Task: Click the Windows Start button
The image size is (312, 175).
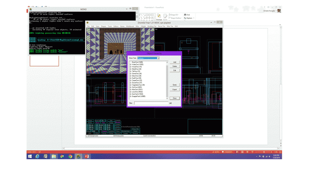Action: (x=30, y=156)
